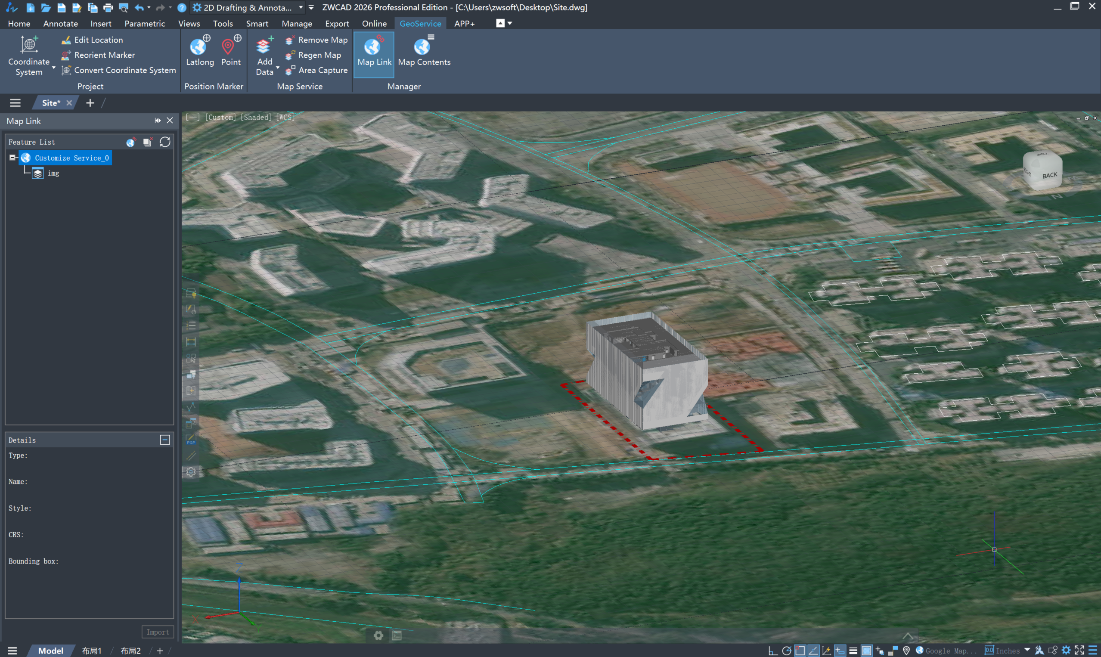Add a new drawing tab with plus button
Screen dimensions: 1101x657
tap(90, 103)
